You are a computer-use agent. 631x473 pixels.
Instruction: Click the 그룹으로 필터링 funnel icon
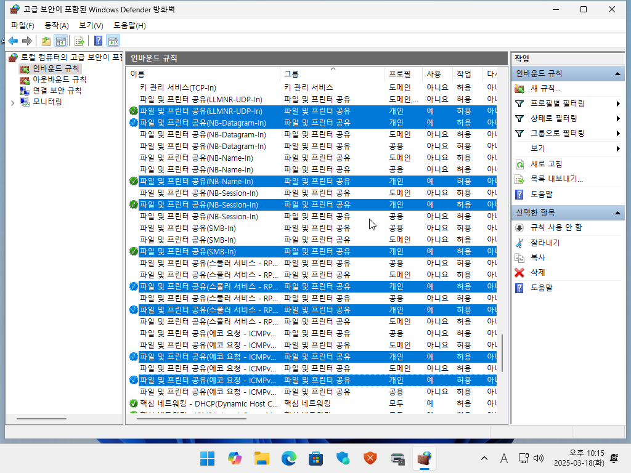(519, 133)
